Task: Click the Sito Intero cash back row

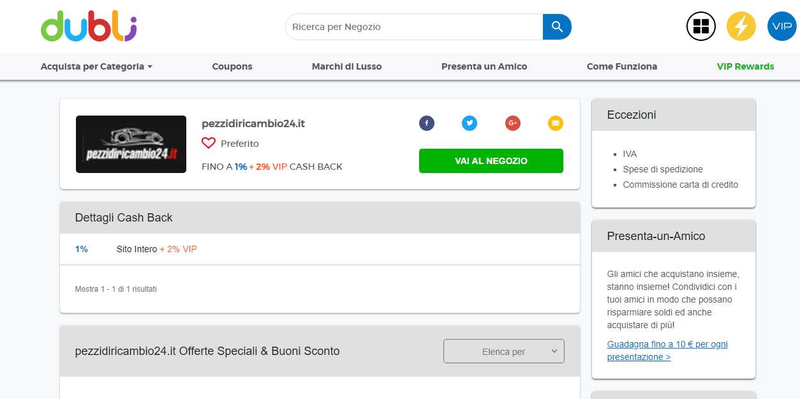Action: (320, 249)
